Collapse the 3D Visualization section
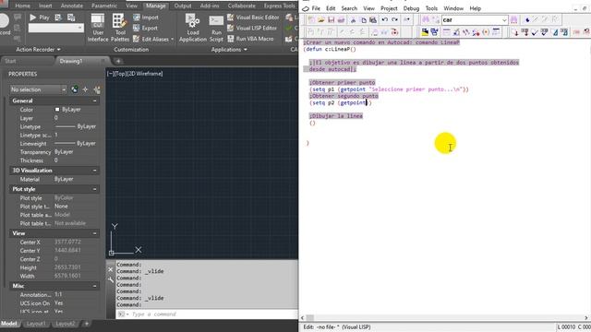 point(94,171)
